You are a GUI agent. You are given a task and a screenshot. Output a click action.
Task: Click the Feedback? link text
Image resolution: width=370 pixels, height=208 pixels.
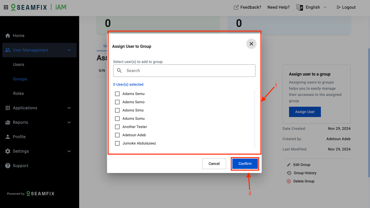pos(251,7)
